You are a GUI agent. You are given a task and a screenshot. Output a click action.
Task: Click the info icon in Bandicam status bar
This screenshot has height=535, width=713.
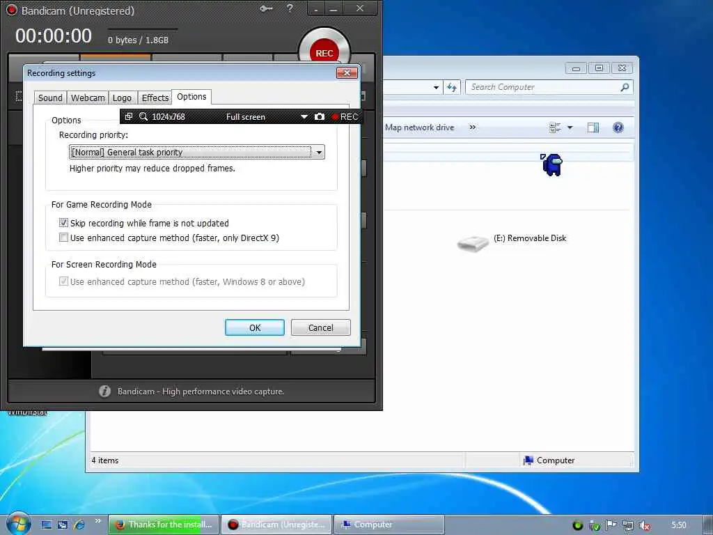click(x=104, y=391)
